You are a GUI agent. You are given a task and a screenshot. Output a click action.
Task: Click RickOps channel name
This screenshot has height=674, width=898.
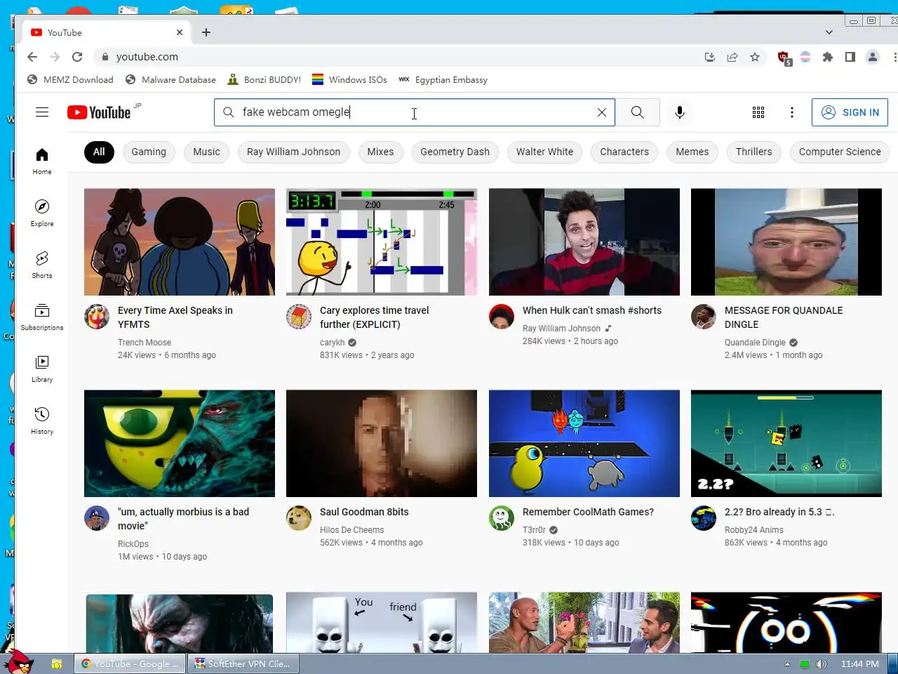(x=133, y=544)
